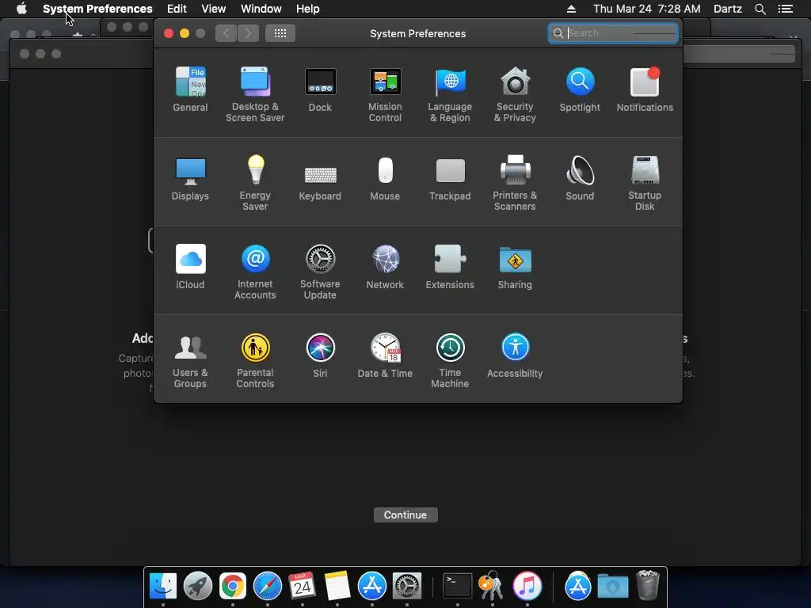Open Trackpad preferences
811x608 pixels.
coord(450,178)
